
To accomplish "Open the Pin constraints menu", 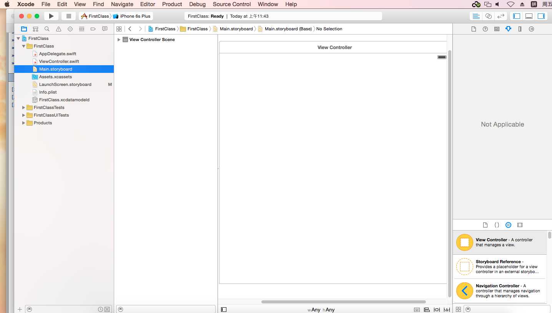I will 437,310.
